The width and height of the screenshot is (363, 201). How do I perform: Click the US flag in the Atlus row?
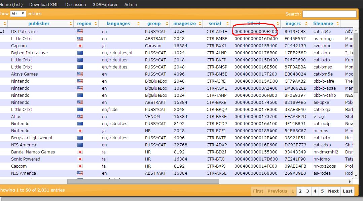click(x=80, y=116)
